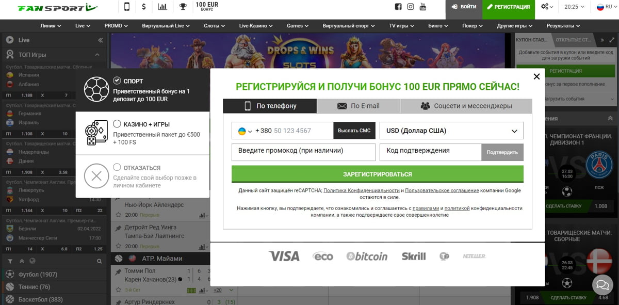Click the Войти login button

pos(464,7)
